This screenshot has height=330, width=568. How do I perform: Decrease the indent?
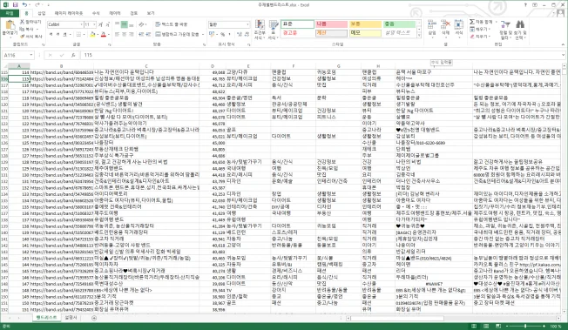pyautogui.click(x=141, y=35)
